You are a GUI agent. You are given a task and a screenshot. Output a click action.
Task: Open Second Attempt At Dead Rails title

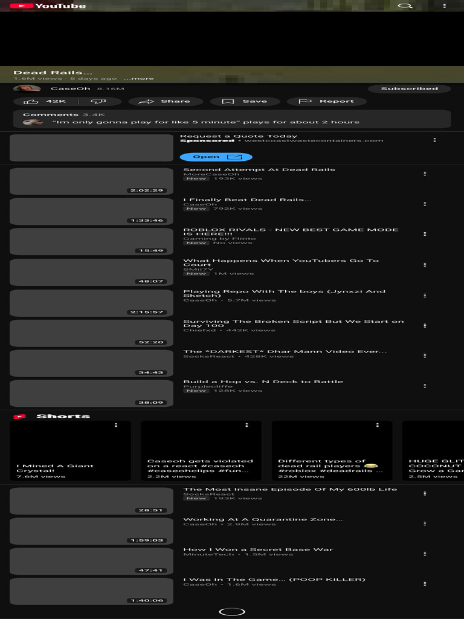[x=259, y=170]
